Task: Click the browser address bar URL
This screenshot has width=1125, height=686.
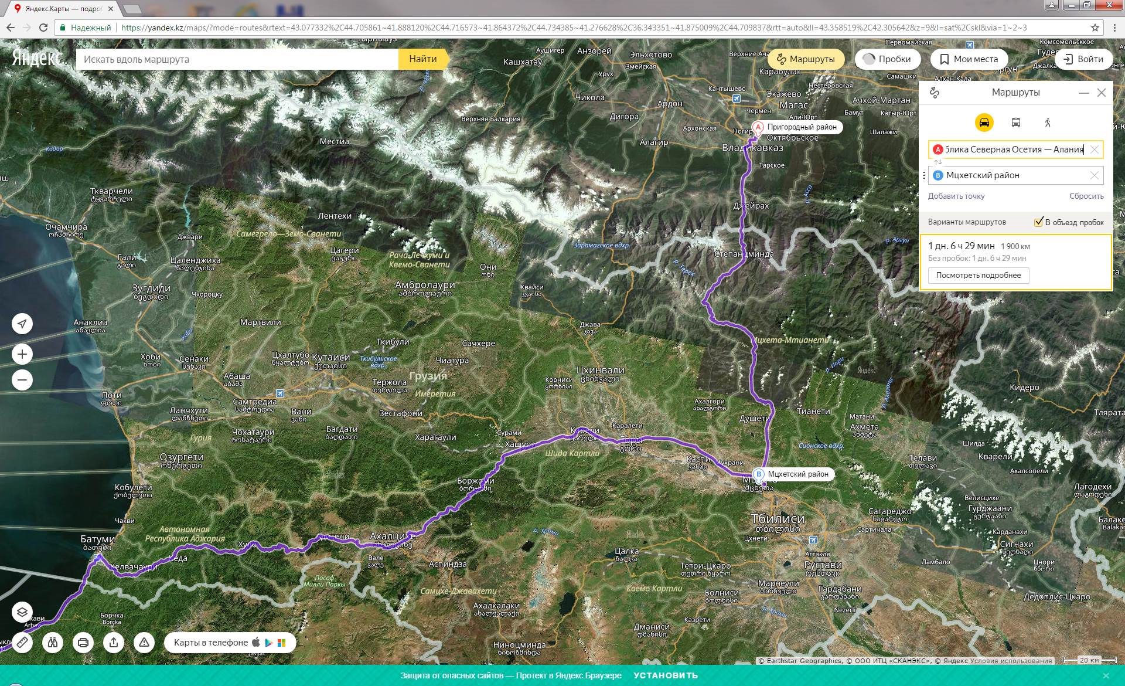Action: (x=574, y=28)
